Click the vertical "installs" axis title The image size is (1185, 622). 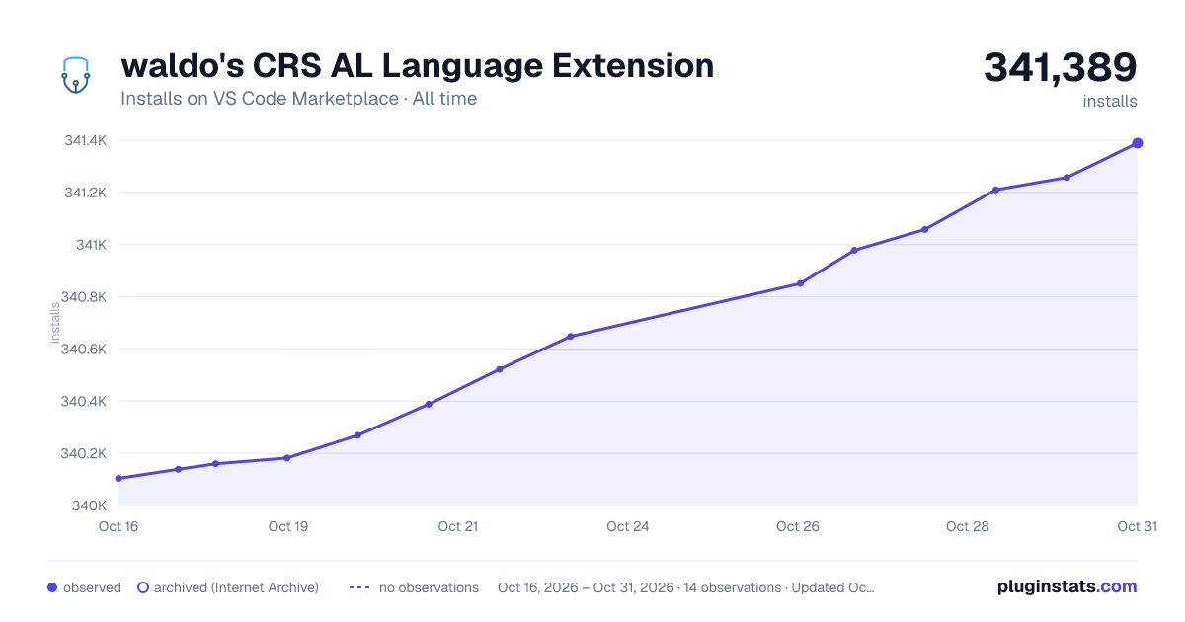(x=56, y=322)
